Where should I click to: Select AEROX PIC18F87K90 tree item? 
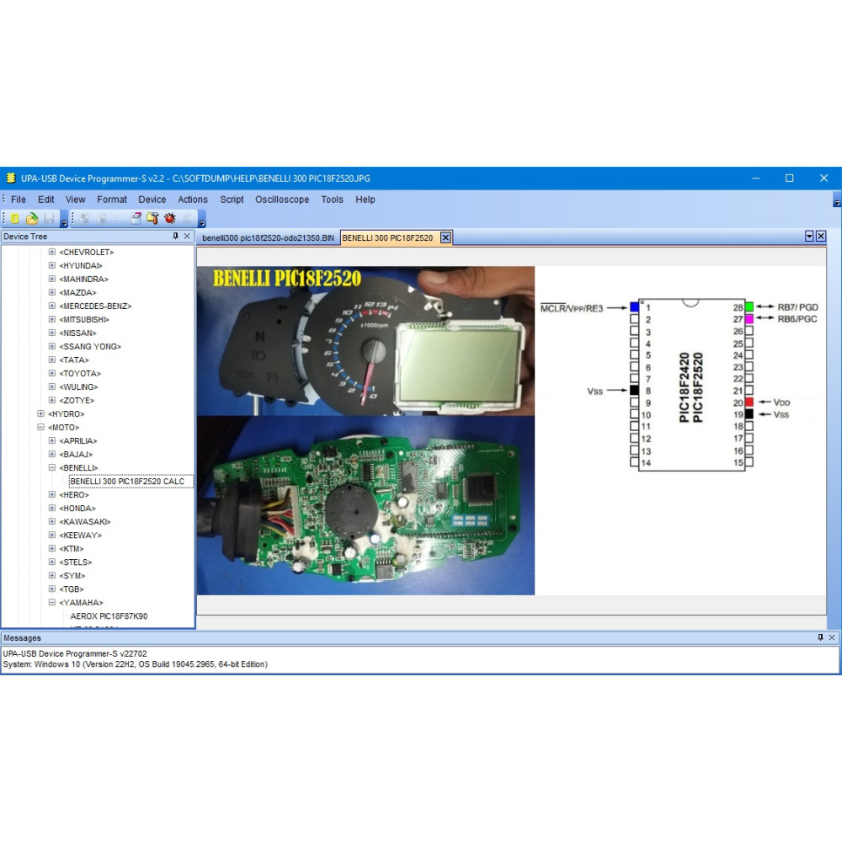(109, 616)
